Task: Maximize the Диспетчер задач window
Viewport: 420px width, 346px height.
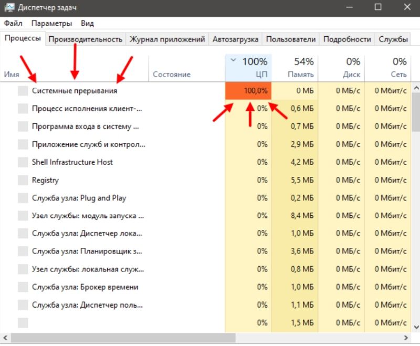Action: (378, 7)
